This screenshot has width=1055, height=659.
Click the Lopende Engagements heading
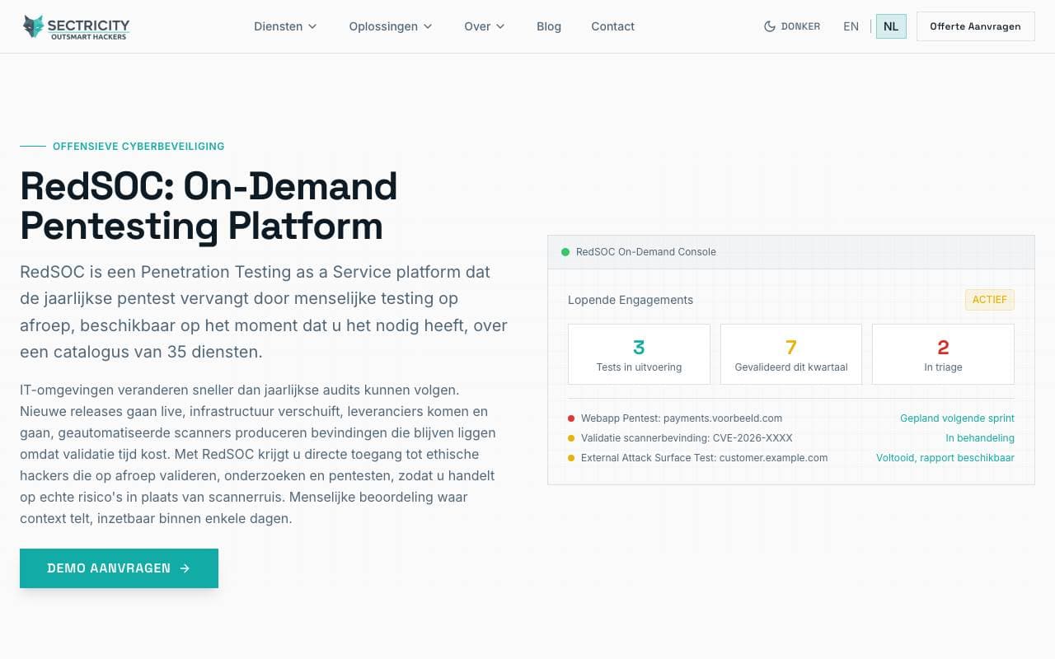(631, 300)
